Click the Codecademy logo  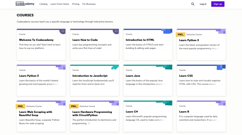click(25, 4)
